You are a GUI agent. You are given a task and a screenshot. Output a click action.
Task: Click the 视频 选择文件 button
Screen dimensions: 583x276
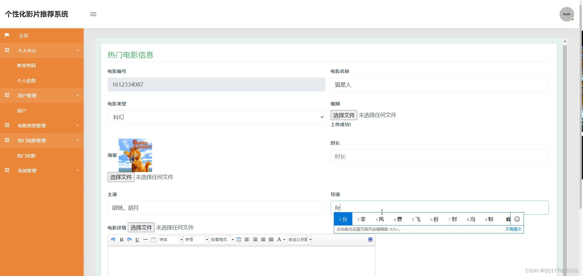coord(344,115)
